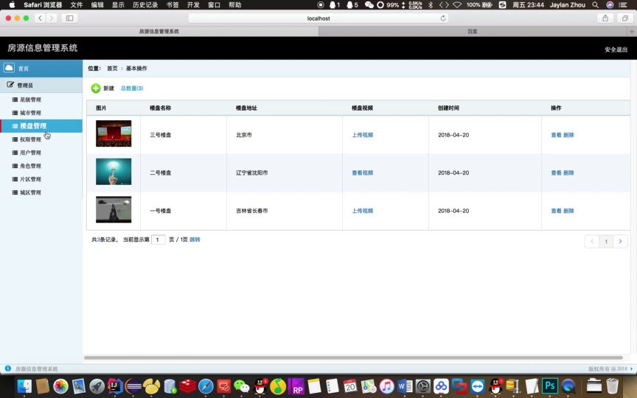Click 删除 for 二号楼盘

pyautogui.click(x=568, y=172)
